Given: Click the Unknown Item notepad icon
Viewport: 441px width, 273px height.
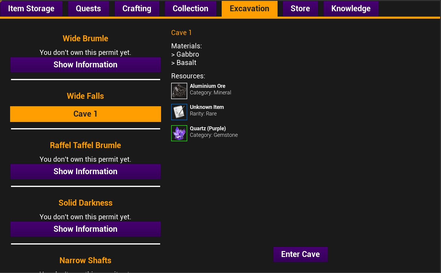Looking at the screenshot, I should pyautogui.click(x=179, y=112).
